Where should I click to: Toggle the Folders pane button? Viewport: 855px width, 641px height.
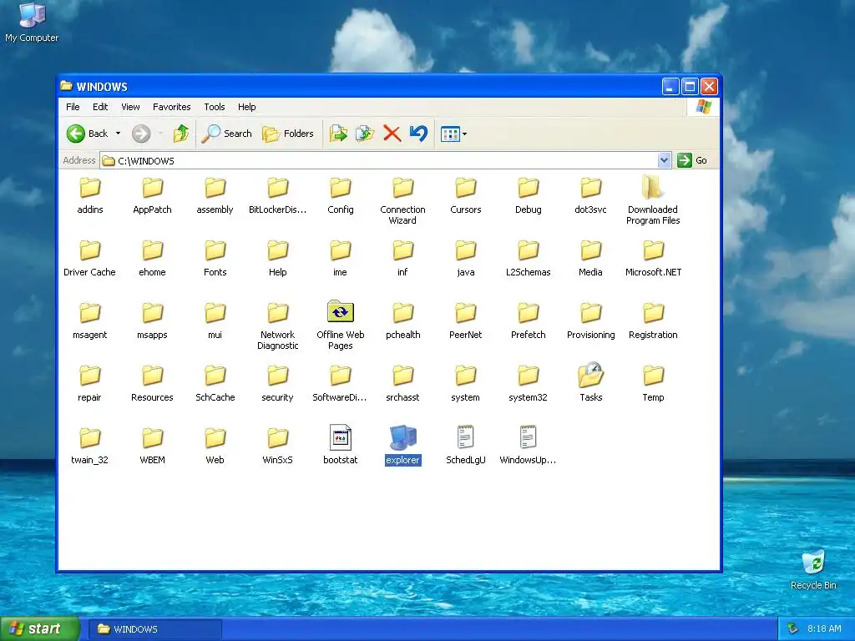tap(288, 134)
